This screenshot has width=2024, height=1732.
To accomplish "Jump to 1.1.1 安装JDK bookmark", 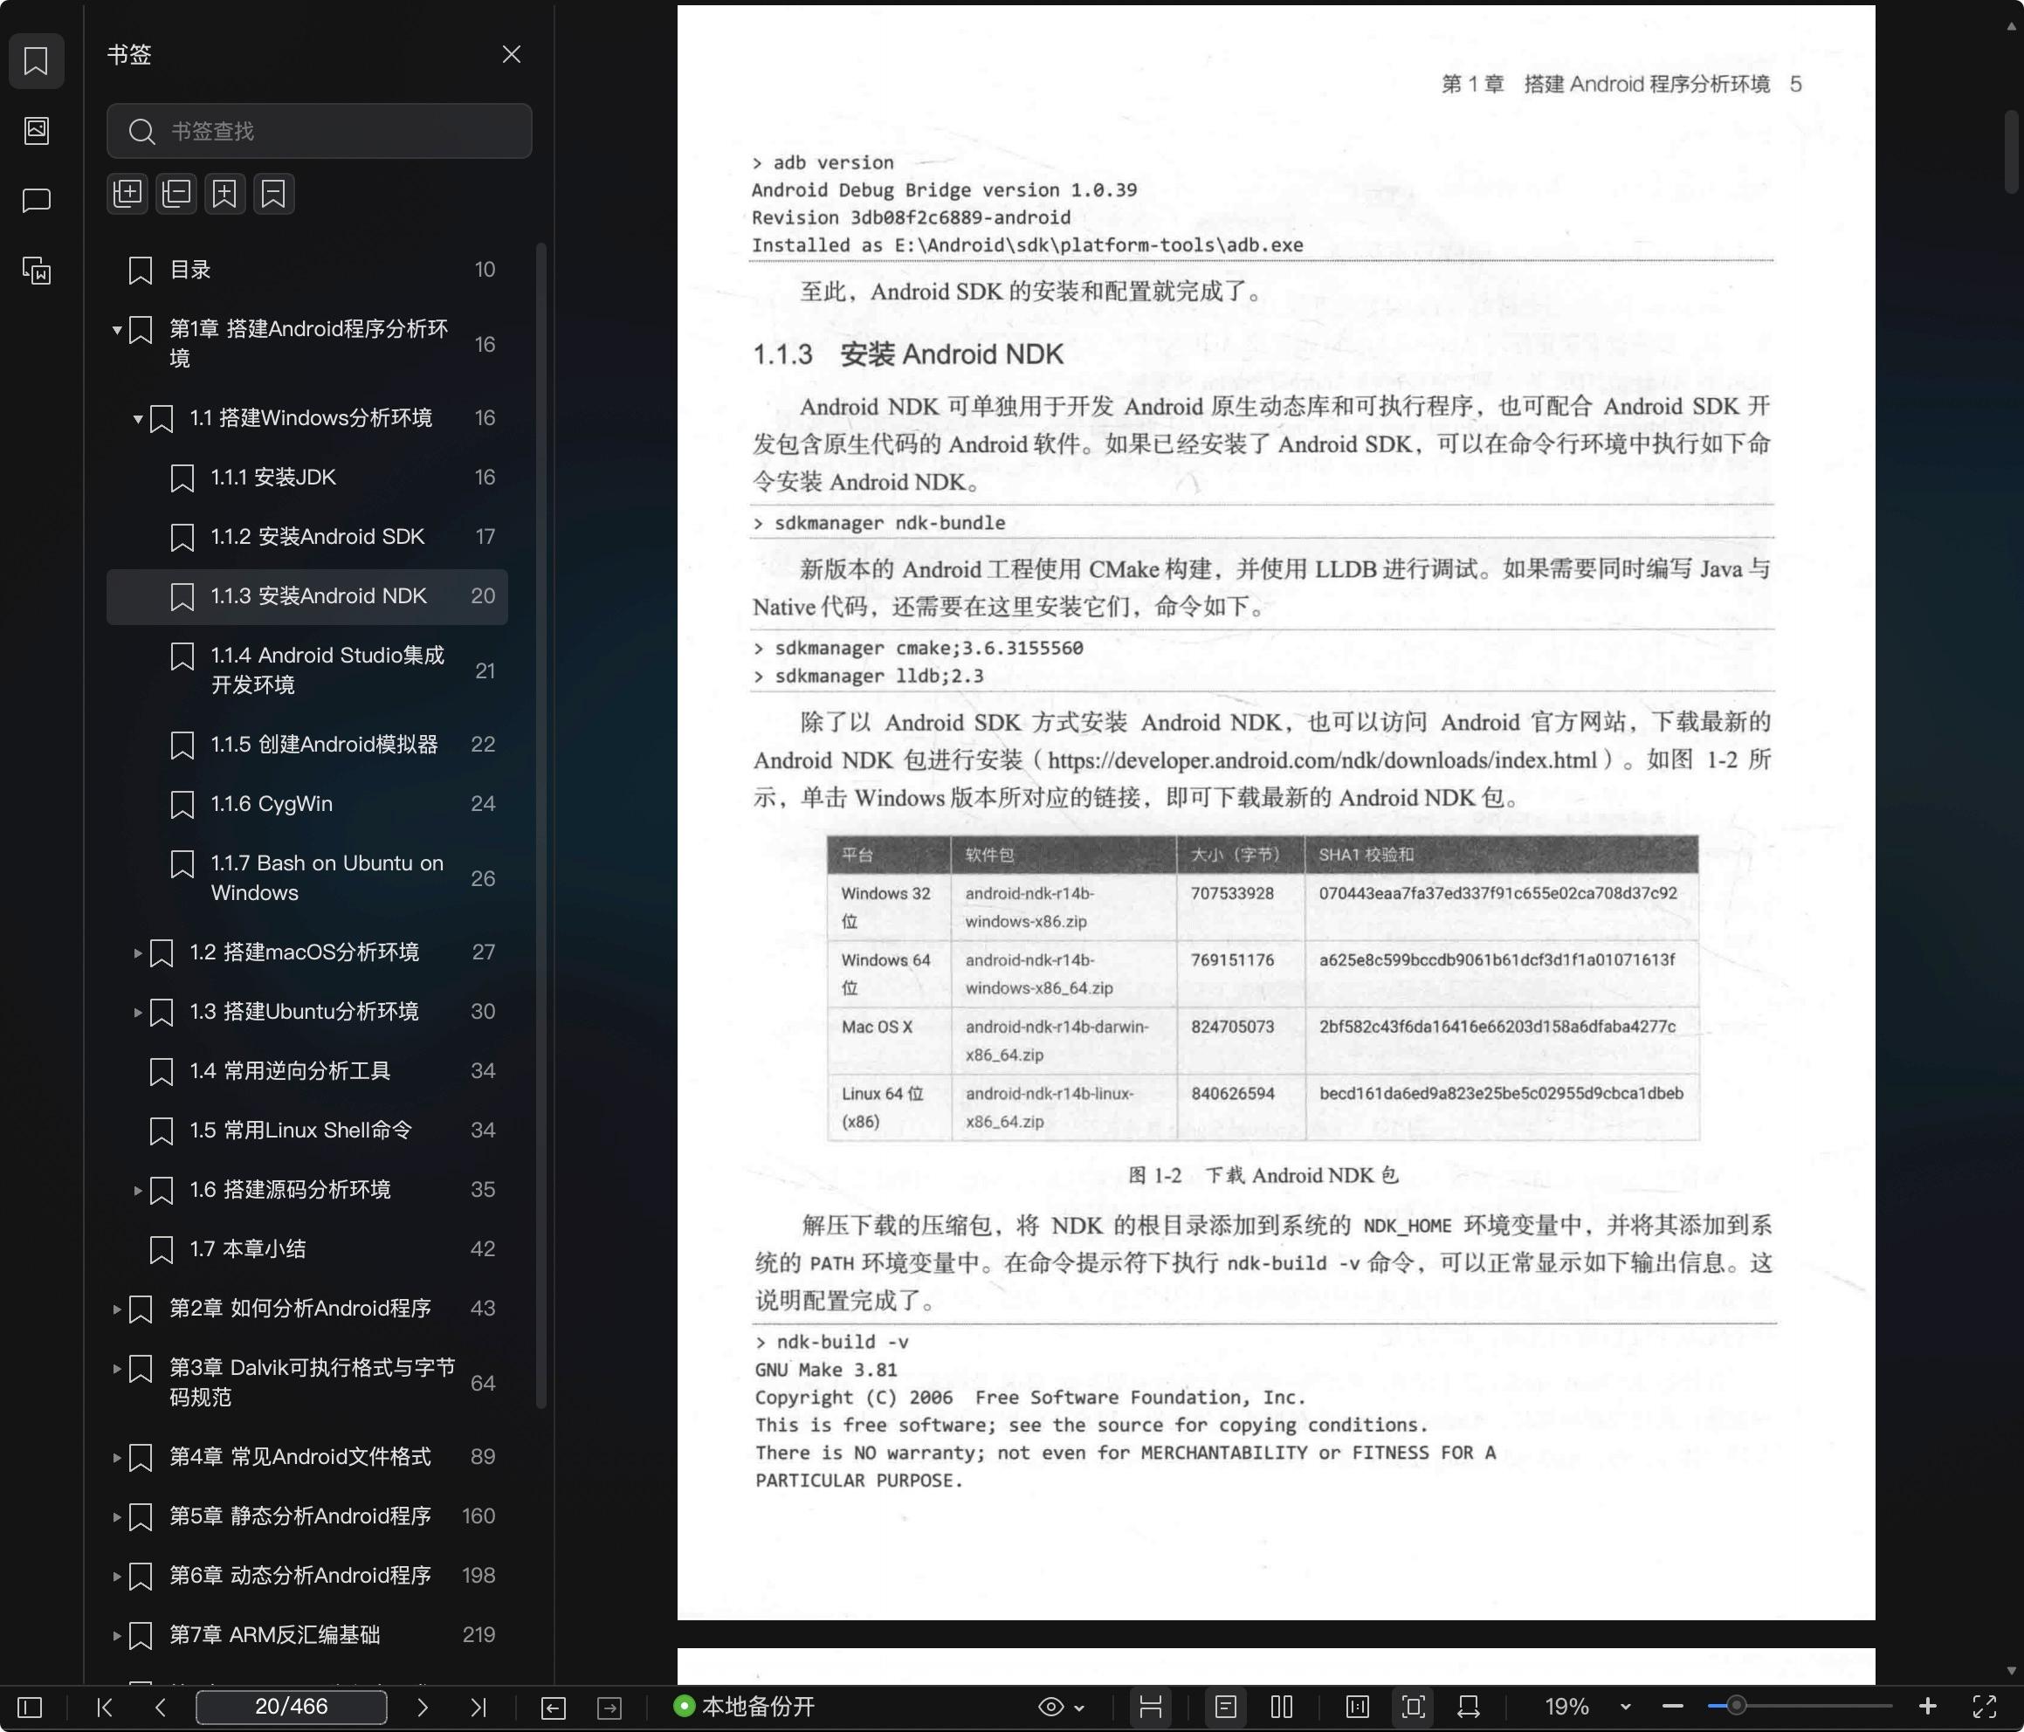I will coord(307,478).
